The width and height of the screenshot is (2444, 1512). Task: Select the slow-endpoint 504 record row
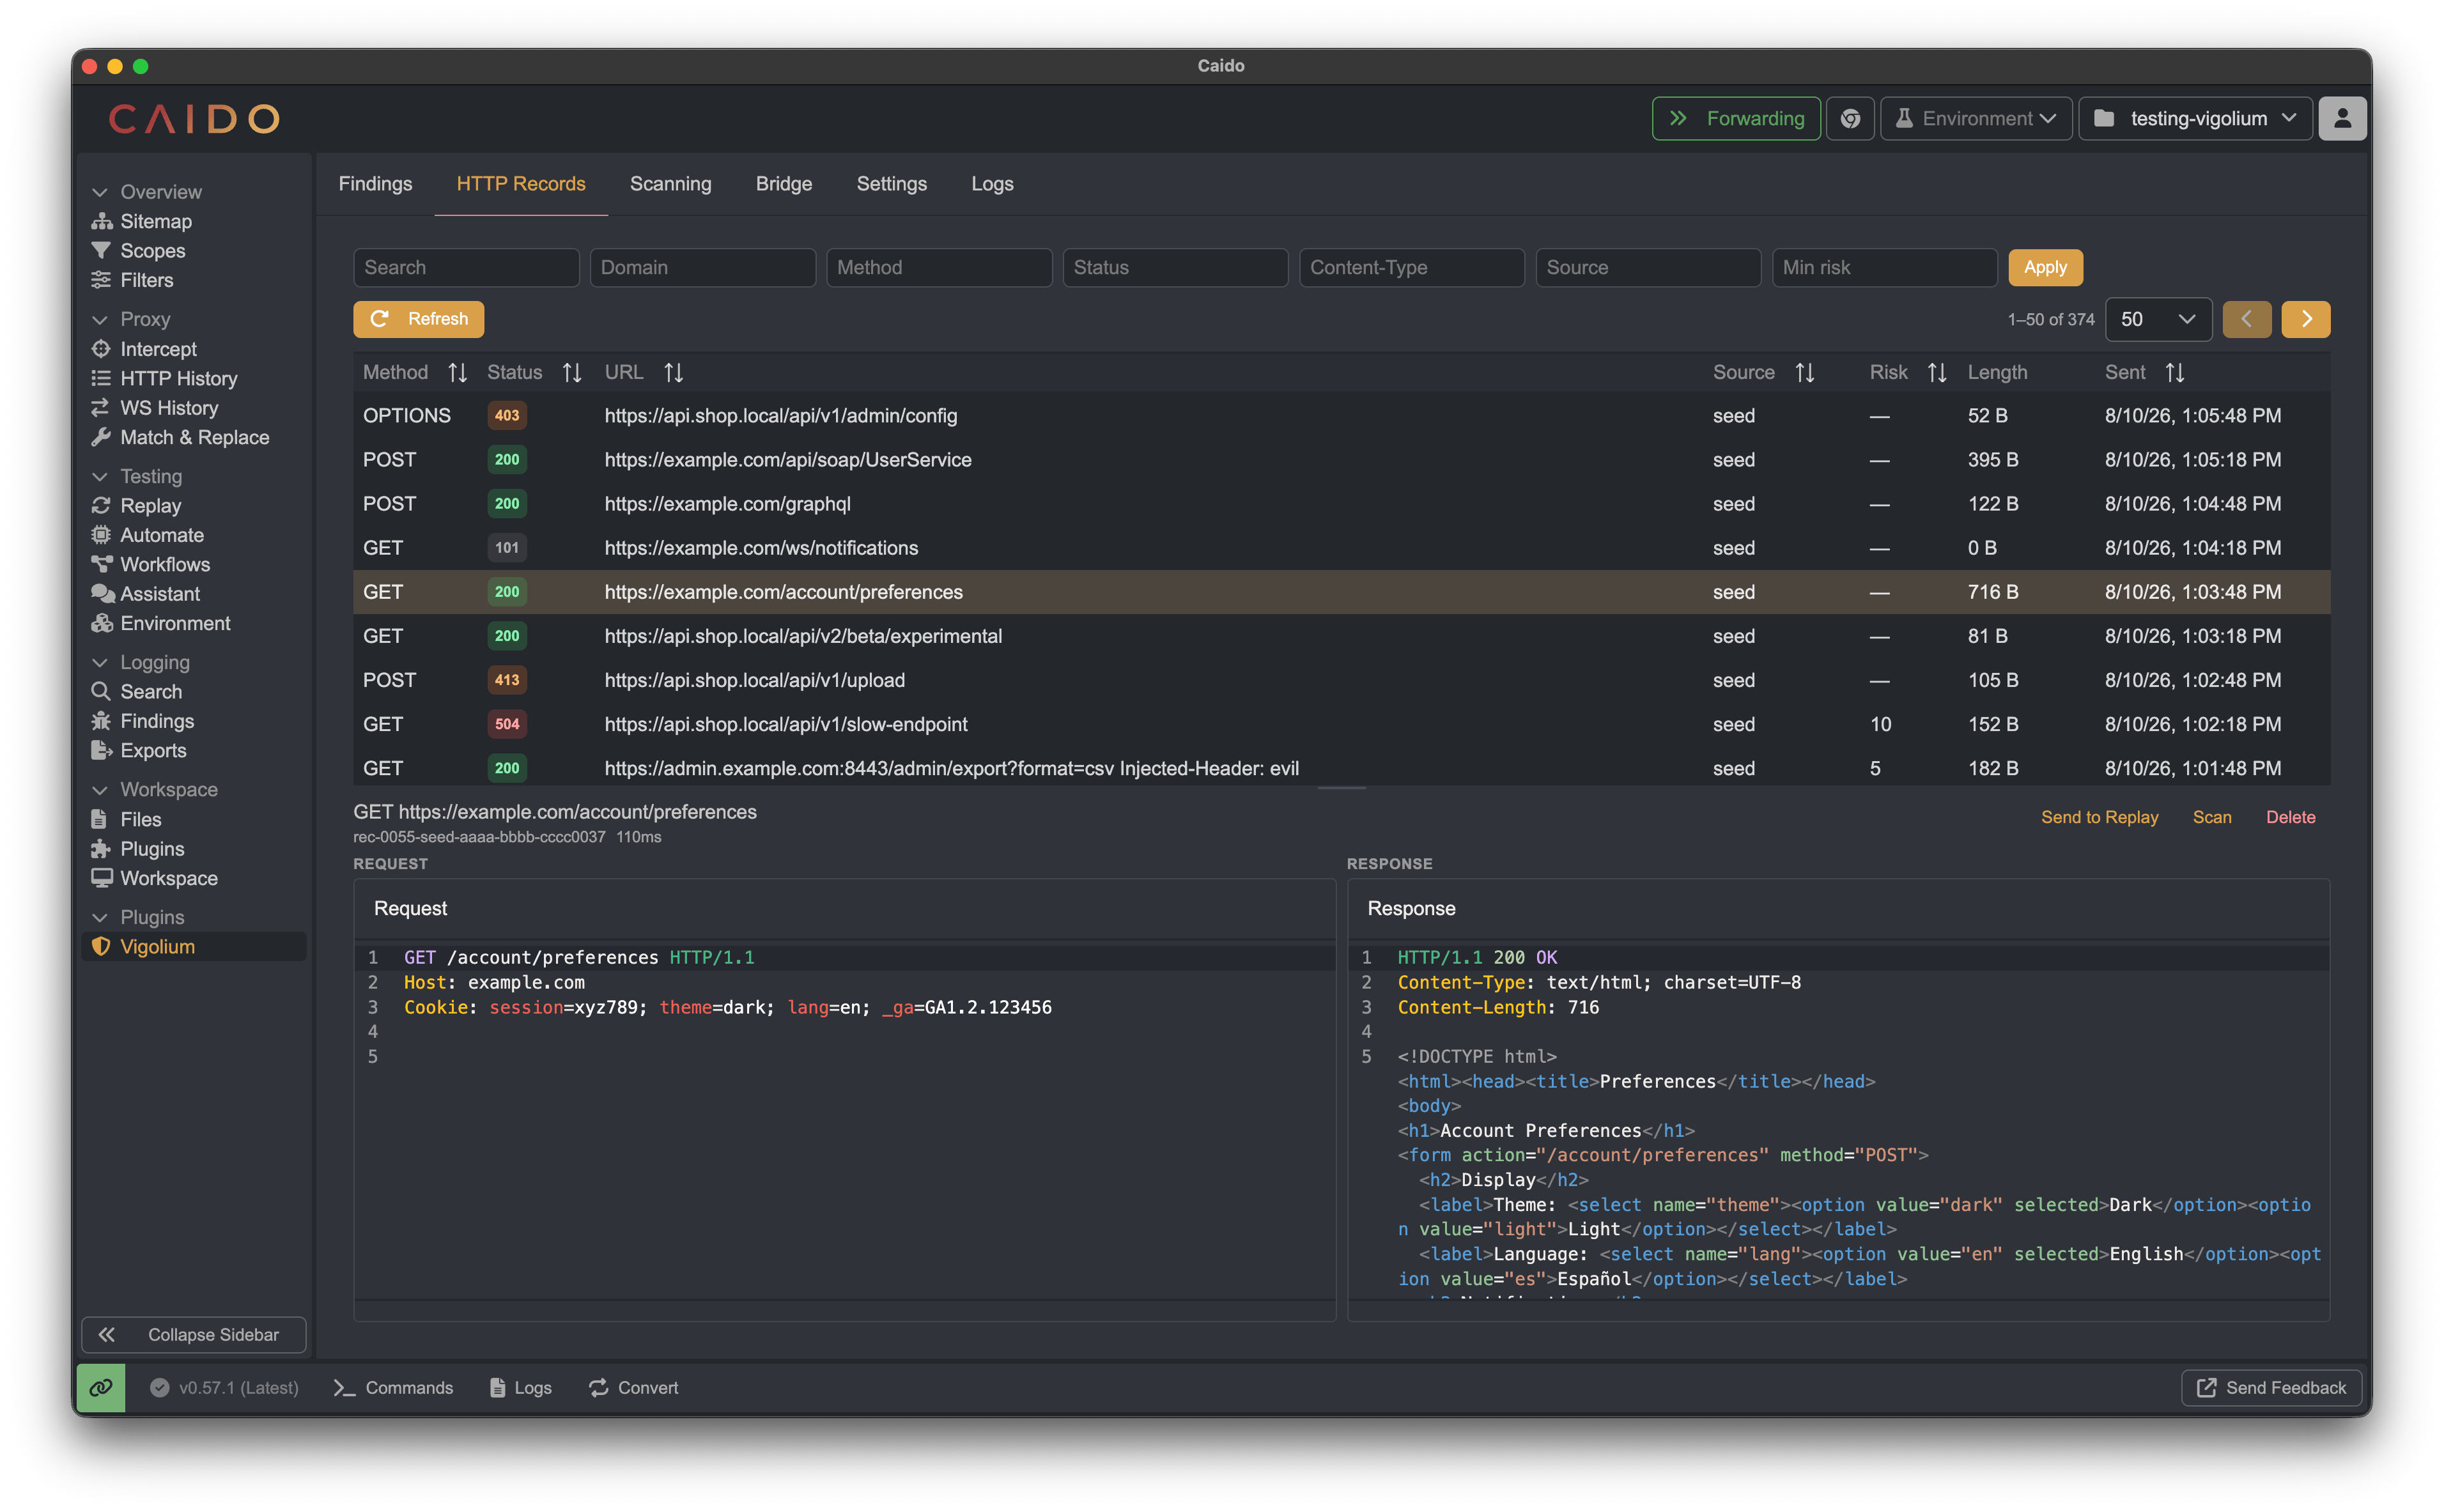point(1341,724)
